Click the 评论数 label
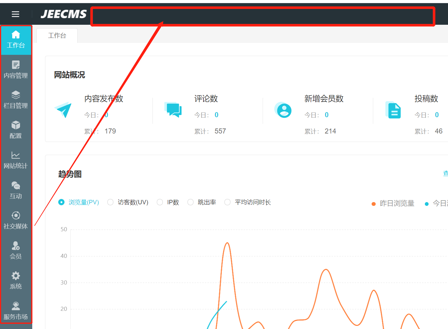Screen dimensions: 448x329 tap(206, 99)
